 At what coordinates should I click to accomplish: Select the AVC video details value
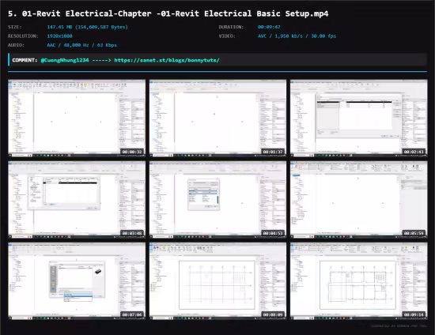click(297, 36)
